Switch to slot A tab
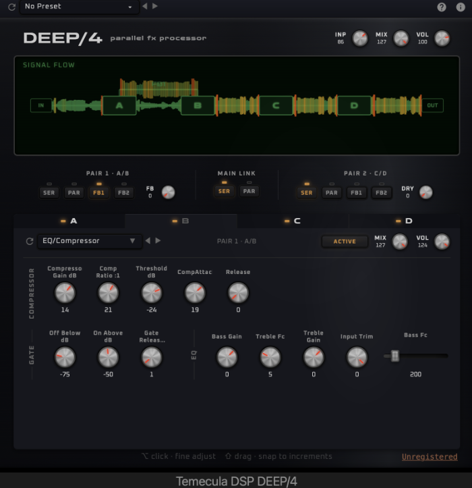The width and height of the screenshot is (472, 488). 69,221
